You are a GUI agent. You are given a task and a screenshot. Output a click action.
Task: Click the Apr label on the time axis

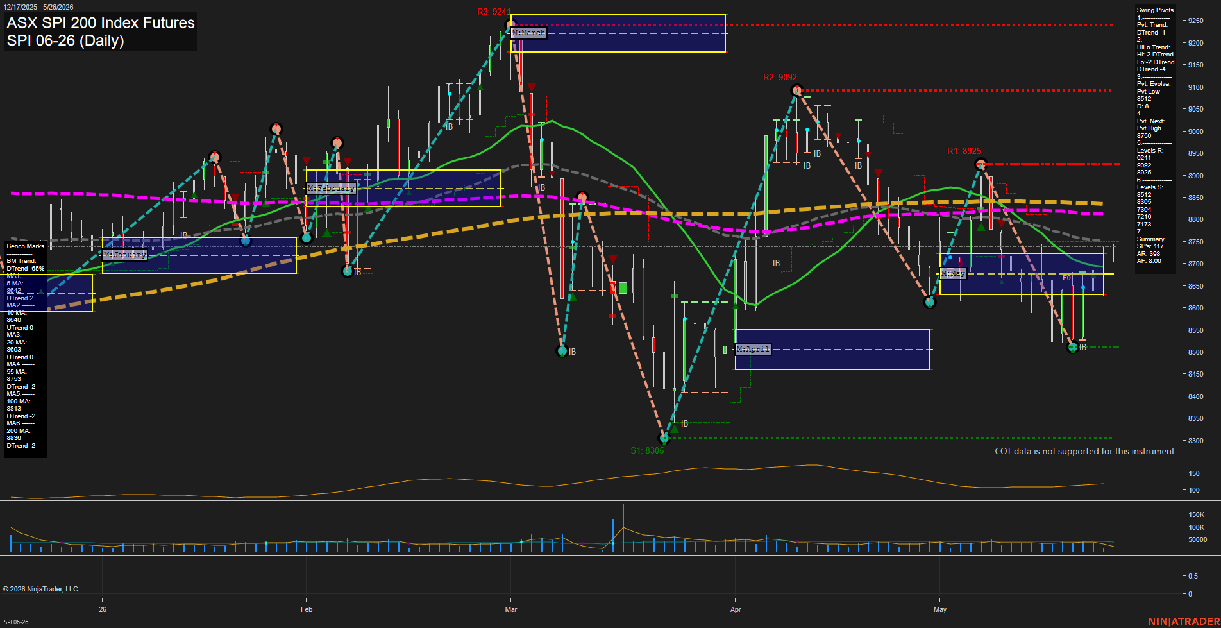736,609
